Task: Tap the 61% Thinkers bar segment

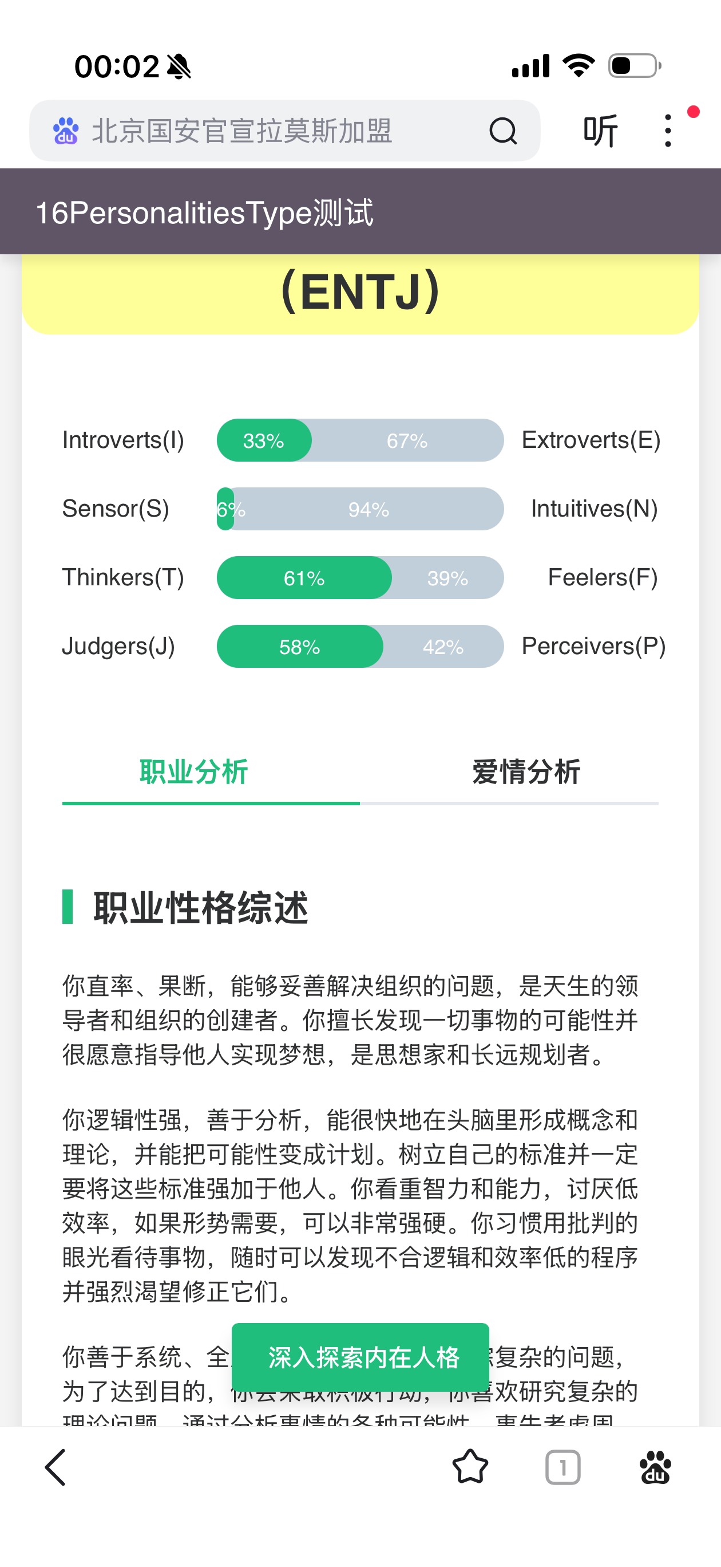Action: (304, 578)
